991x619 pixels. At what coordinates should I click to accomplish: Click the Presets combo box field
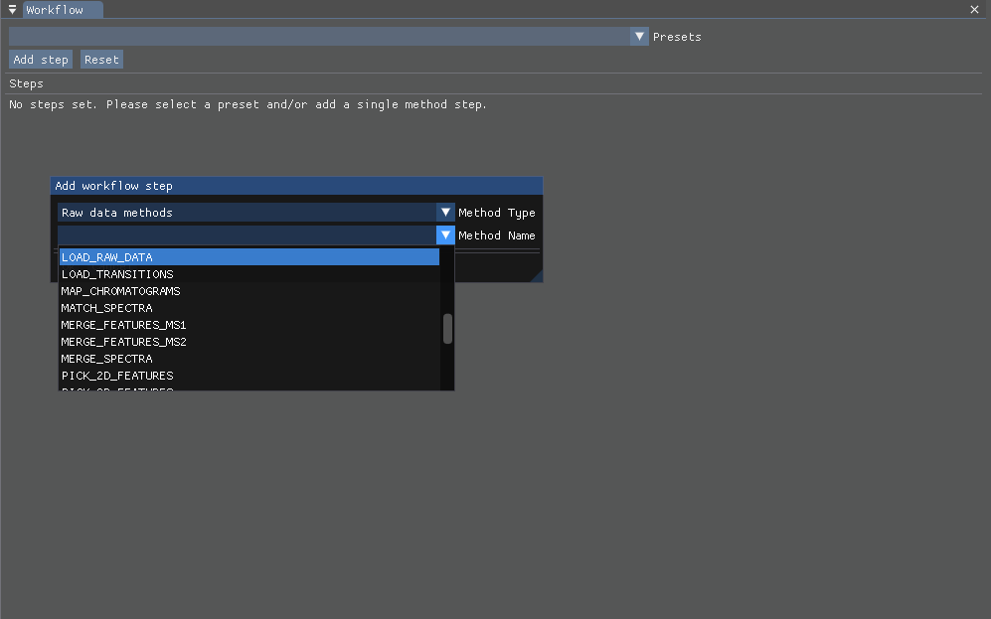click(x=319, y=37)
